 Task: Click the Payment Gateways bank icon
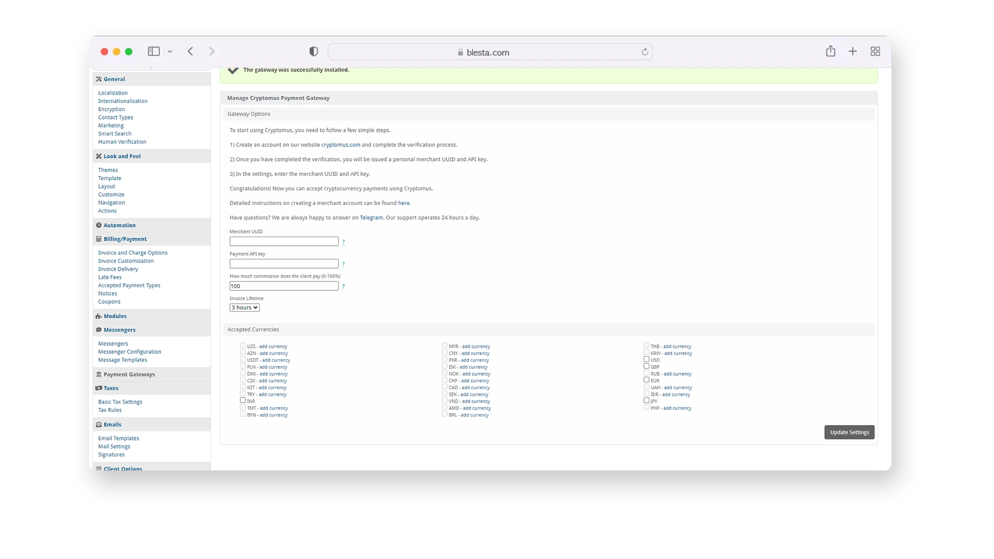click(98, 374)
